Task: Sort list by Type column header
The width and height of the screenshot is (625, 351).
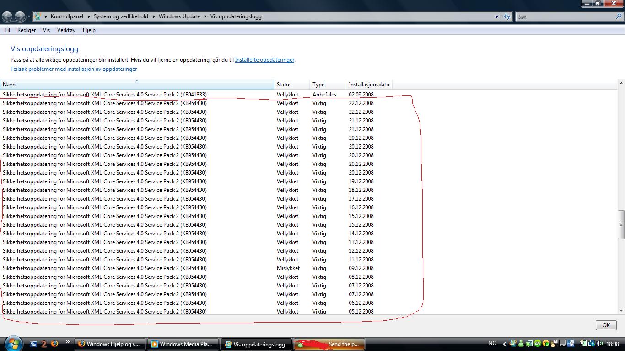Action: click(328, 85)
